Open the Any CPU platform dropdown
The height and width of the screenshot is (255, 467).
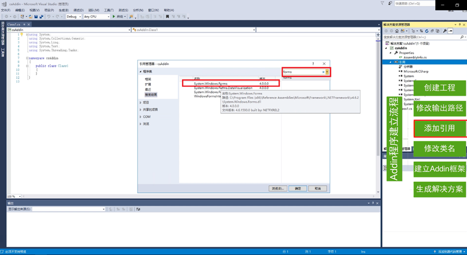[108, 17]
